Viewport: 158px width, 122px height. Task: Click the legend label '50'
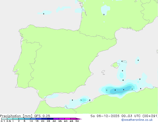point(77,121)
